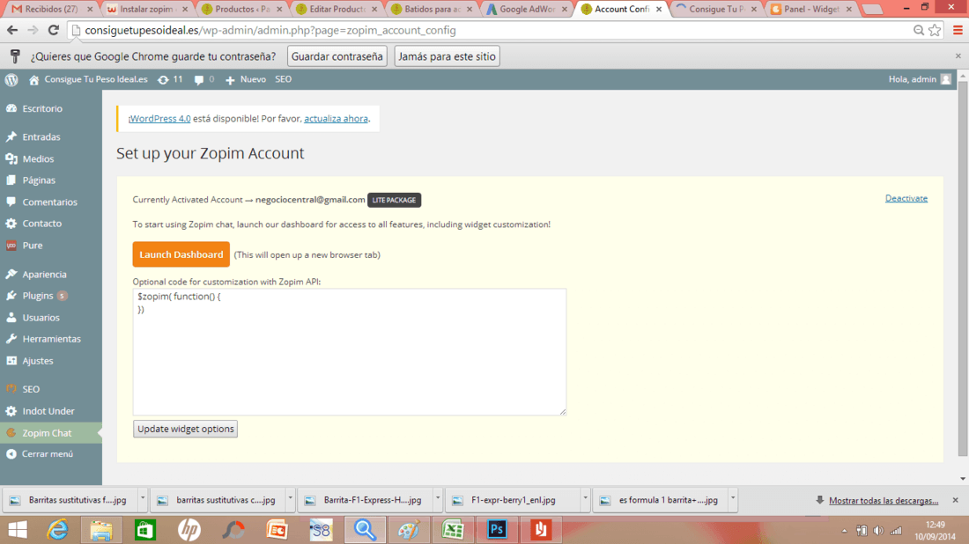Click the address bar URL

tap(270, 30)
